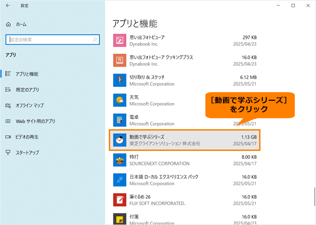
Task: Select the 特打 app name
Action: [x=134, y=157]
